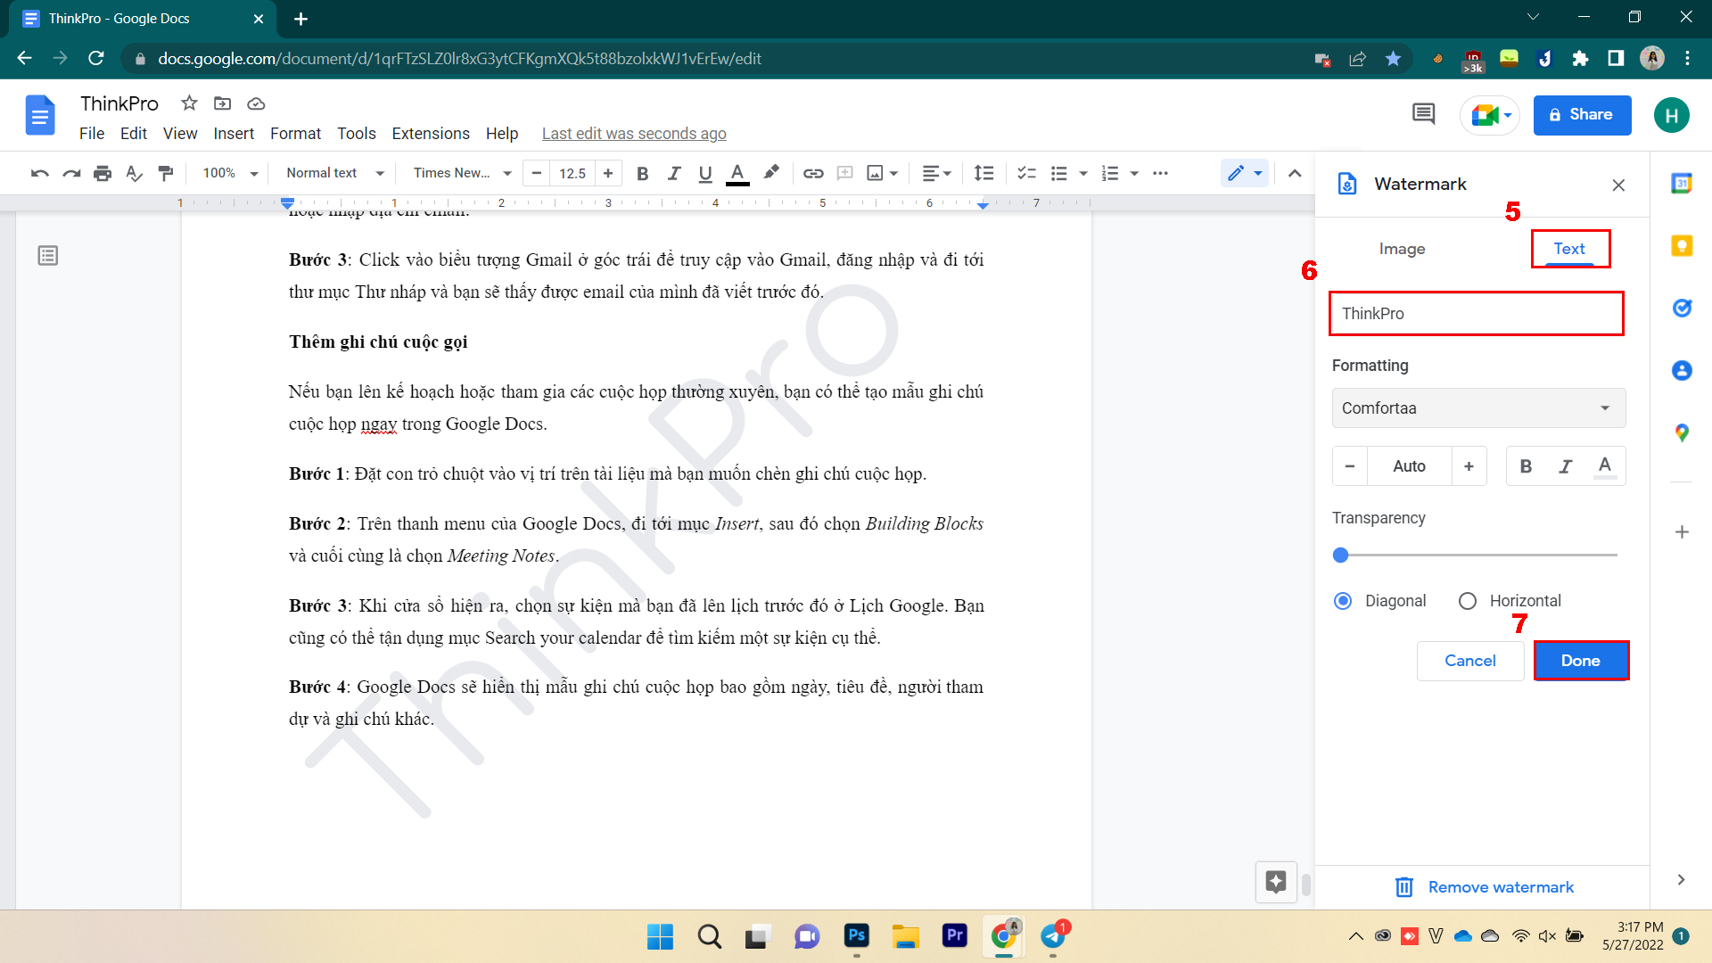Open the Format menu

[x=295, y=134]
